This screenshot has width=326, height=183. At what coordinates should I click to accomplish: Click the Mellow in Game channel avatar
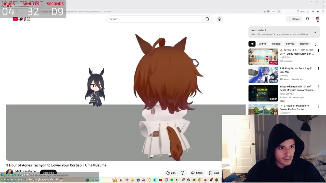tap(10, 173)
